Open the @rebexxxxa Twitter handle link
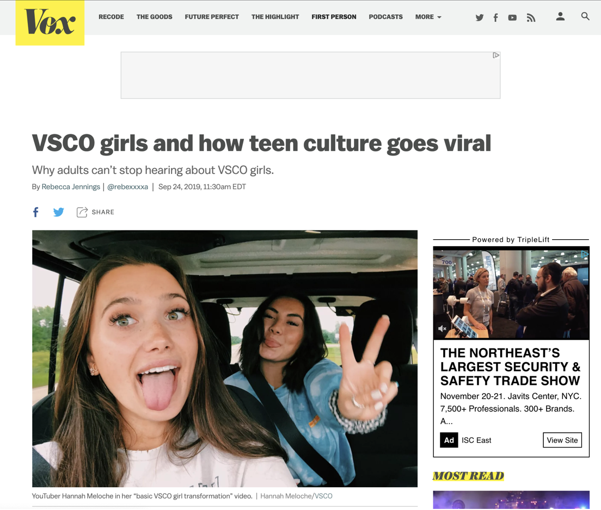601x510 pixels. pos(127,187)
